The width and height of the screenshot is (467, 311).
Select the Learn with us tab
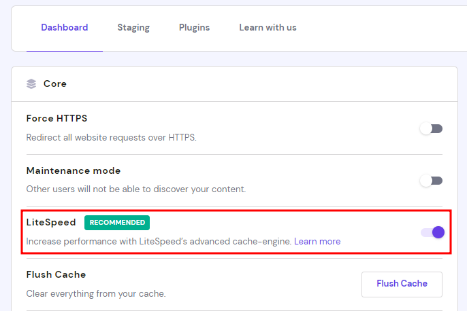[268, 28]
